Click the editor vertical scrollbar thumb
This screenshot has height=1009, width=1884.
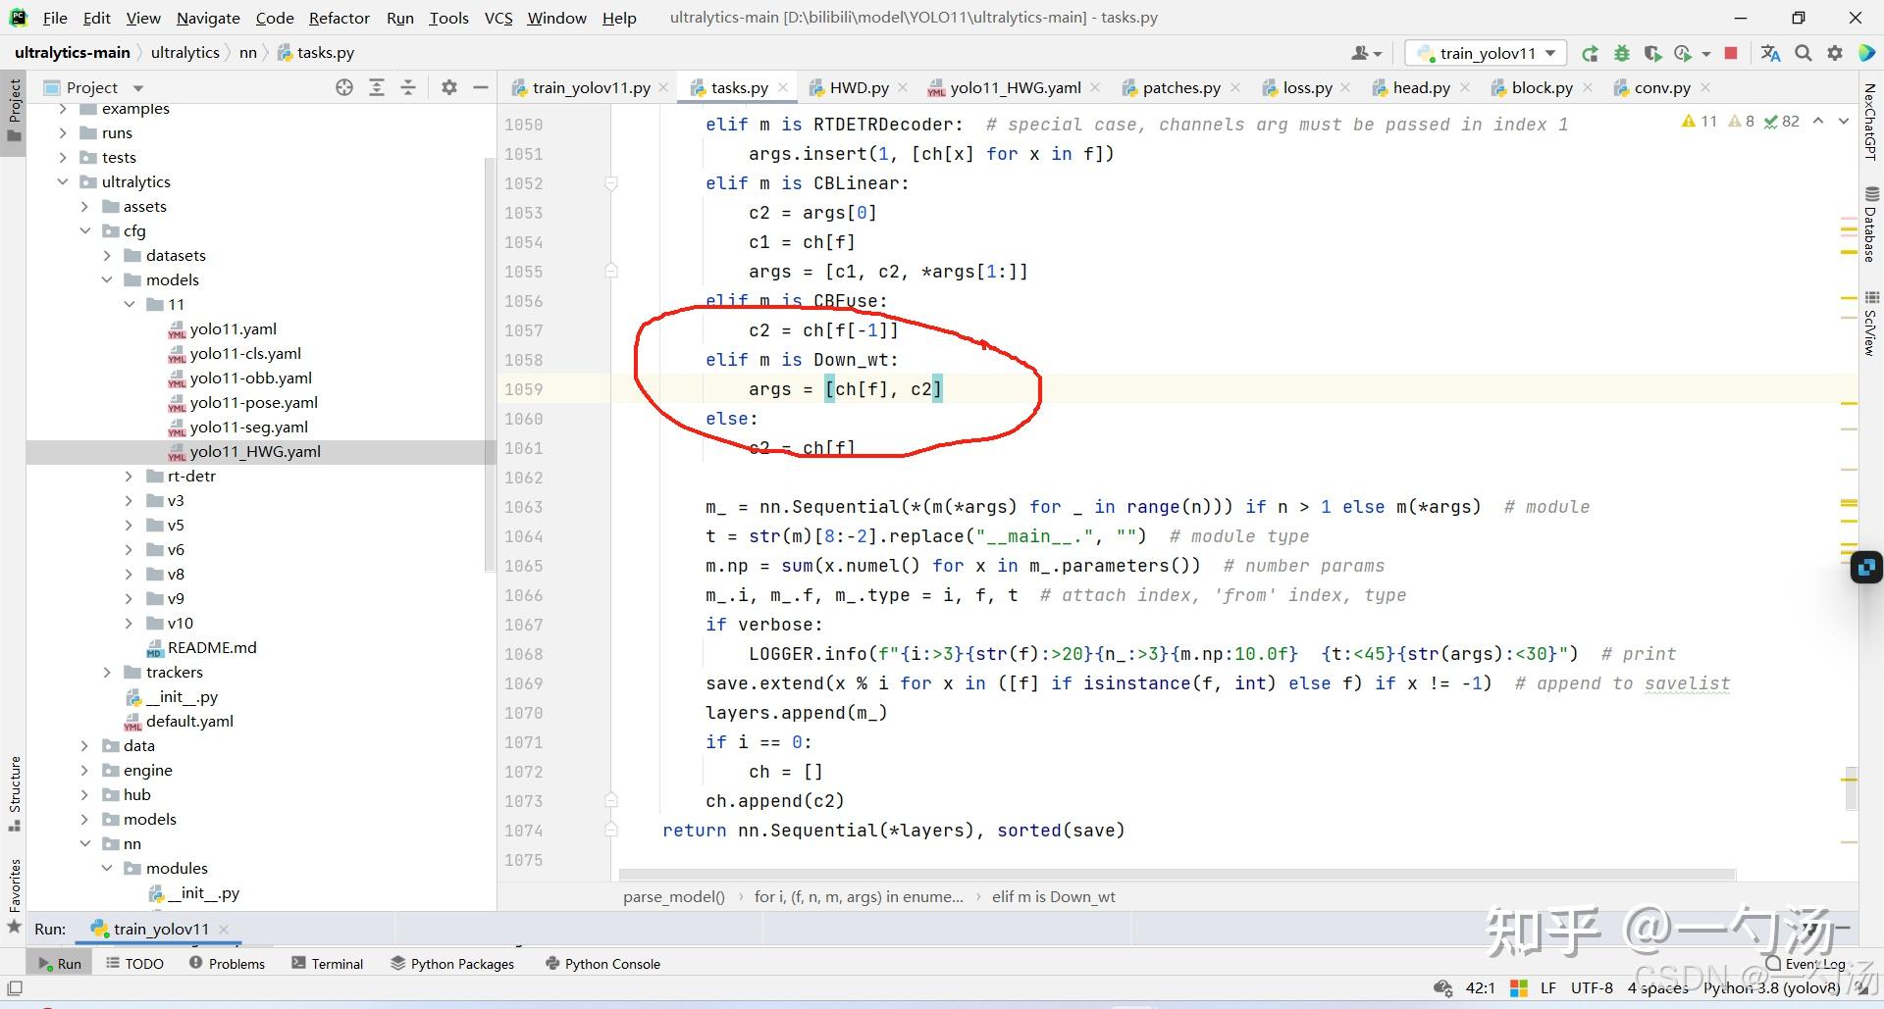pos(1851,788)
